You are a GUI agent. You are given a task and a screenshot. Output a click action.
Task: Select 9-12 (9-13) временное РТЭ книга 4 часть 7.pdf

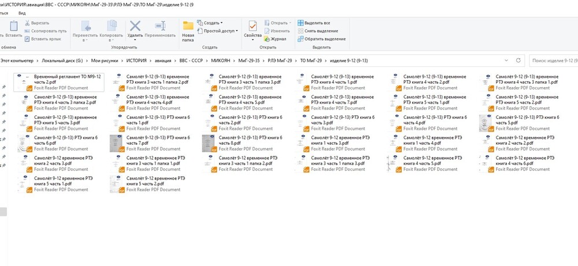coord(336,103)
